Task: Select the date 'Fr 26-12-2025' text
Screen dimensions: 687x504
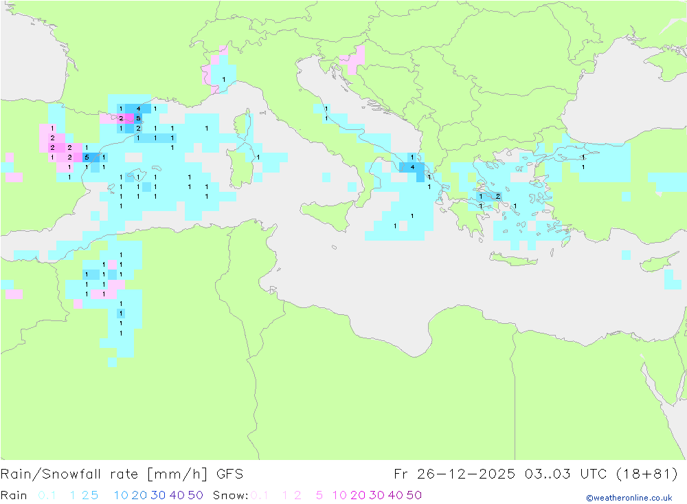Action: tap(454, 474)
